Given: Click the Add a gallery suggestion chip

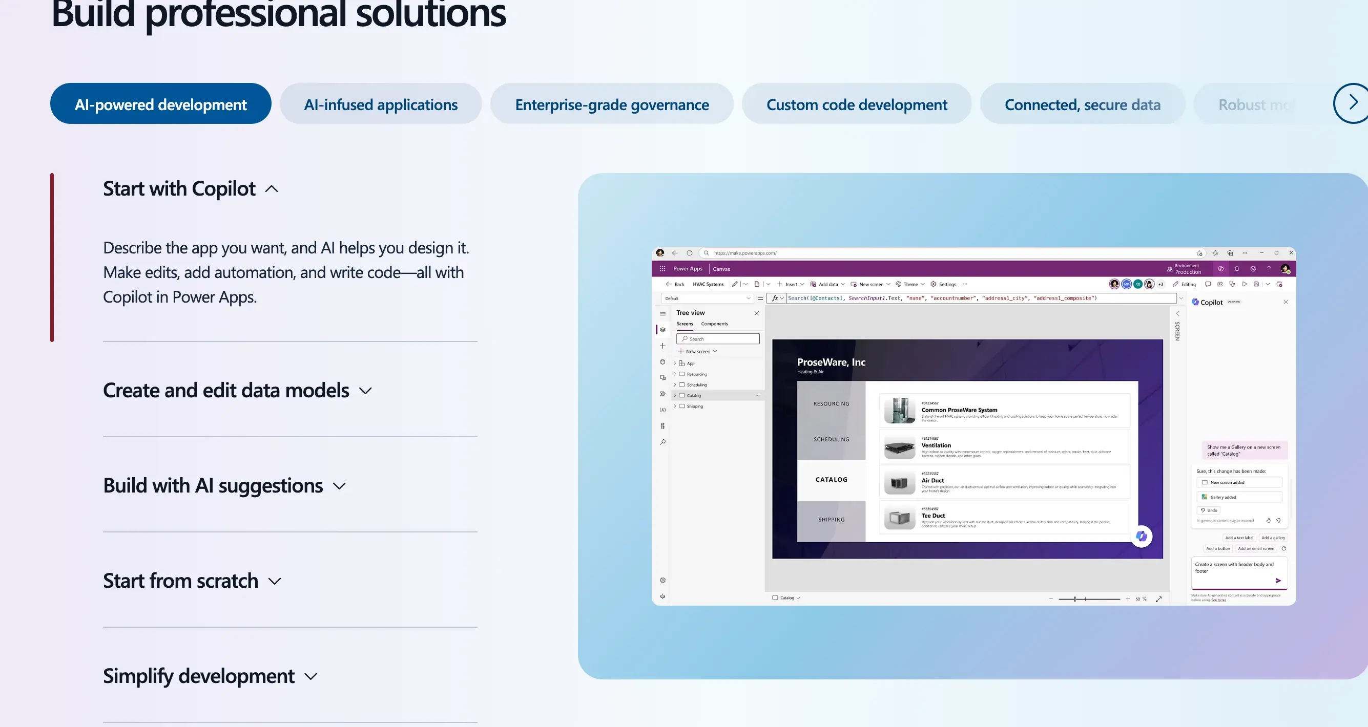Looking at the screenshot, I should [x=1273, y=538].
